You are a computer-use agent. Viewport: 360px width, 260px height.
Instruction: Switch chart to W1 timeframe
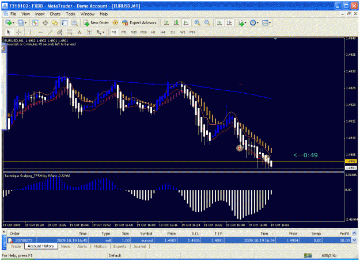(183, 32)
